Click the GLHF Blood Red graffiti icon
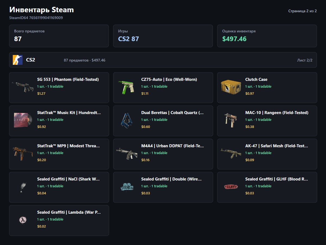The width and height of the screenshot is (326, 245). [x=231, y=186]
